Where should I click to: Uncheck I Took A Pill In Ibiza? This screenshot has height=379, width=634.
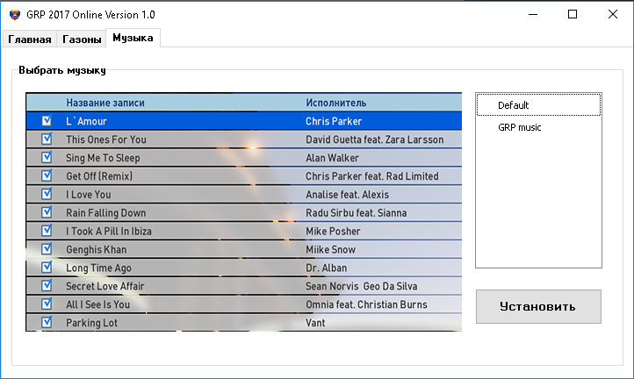click(x=47, y=231)
